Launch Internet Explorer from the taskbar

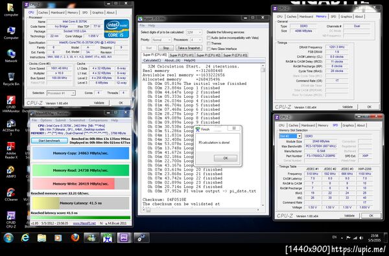[25, 238]
